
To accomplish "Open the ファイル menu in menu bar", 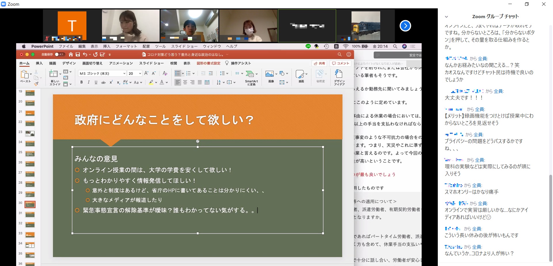I will coord(66,46).
